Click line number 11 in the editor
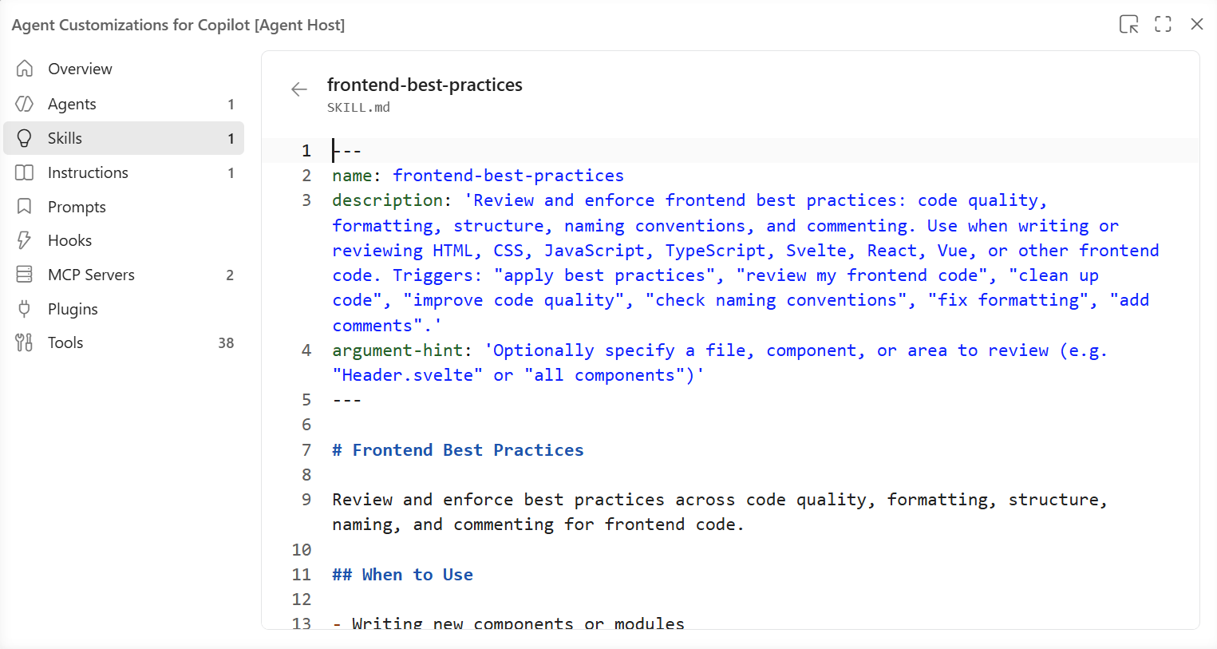 [302, 575]
